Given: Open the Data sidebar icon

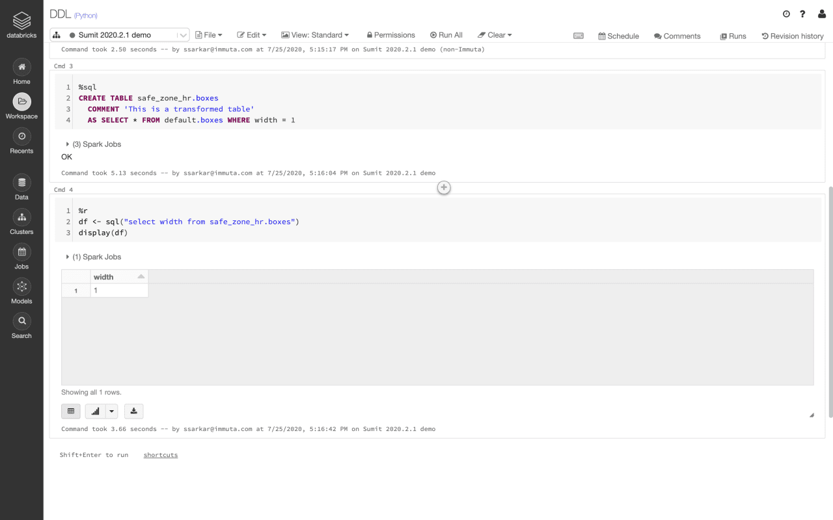Looking at the screenshot, I should pos(21,187).
